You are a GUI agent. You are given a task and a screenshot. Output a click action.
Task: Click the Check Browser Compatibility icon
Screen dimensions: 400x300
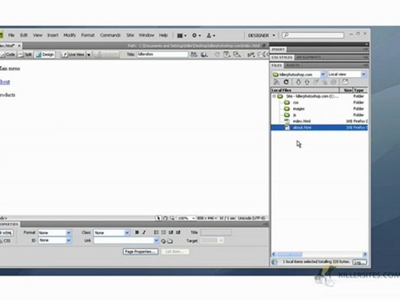pyautogui.click(x=262, y=54)
